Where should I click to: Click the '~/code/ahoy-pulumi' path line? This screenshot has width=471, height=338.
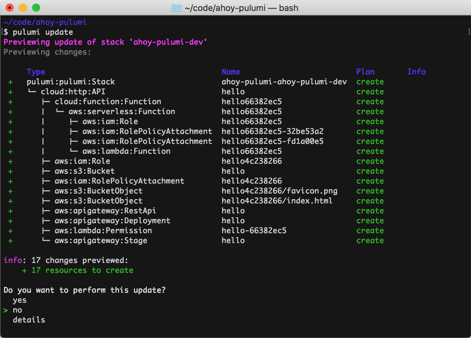pos(45,22)
